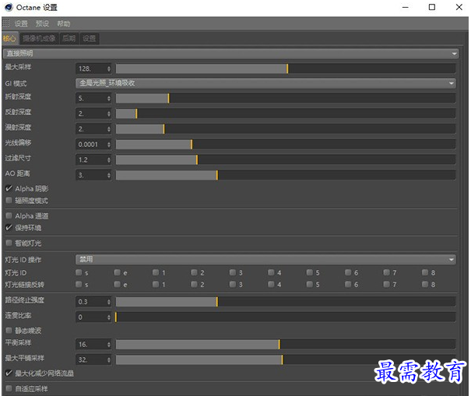The height and width of the screenshot is (396, 471).
Task: Switch to the 设置 tab beside 后期
Action: [90, 38]
